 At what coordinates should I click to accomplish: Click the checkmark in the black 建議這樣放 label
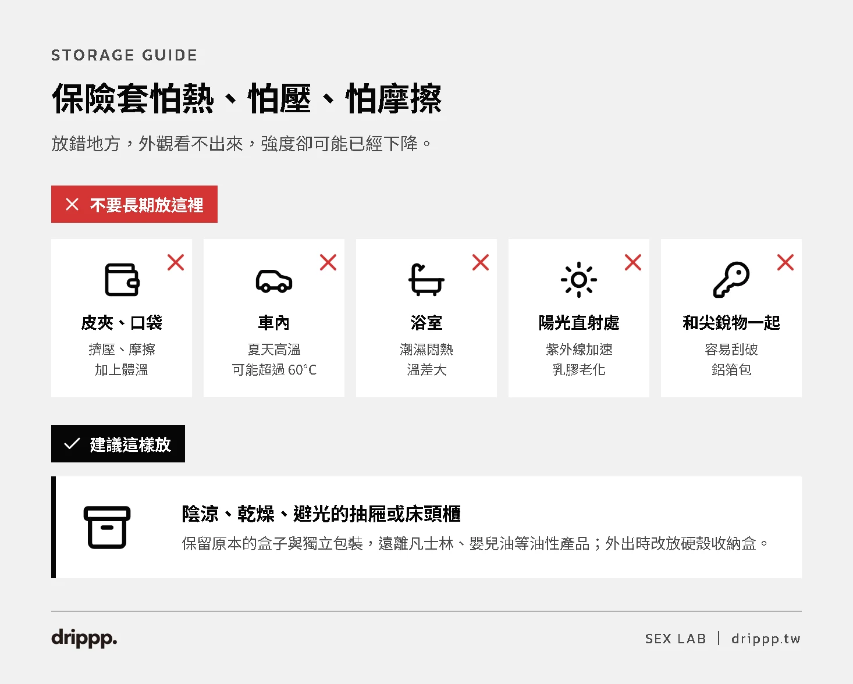click(x=72, y=444)
